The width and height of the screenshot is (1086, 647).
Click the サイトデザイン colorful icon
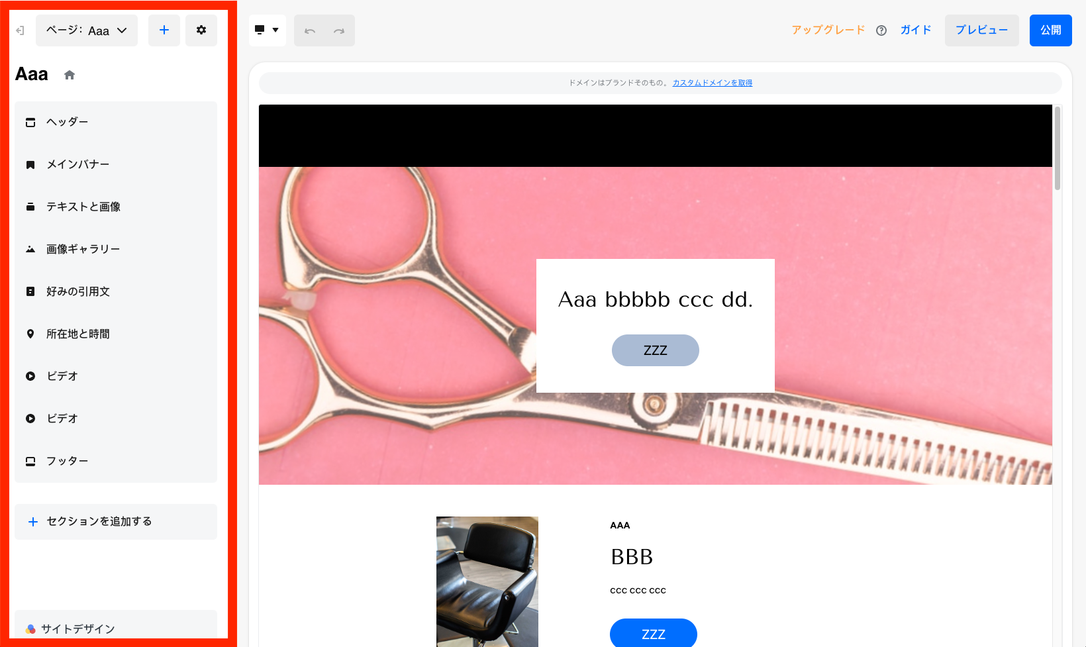30,629
